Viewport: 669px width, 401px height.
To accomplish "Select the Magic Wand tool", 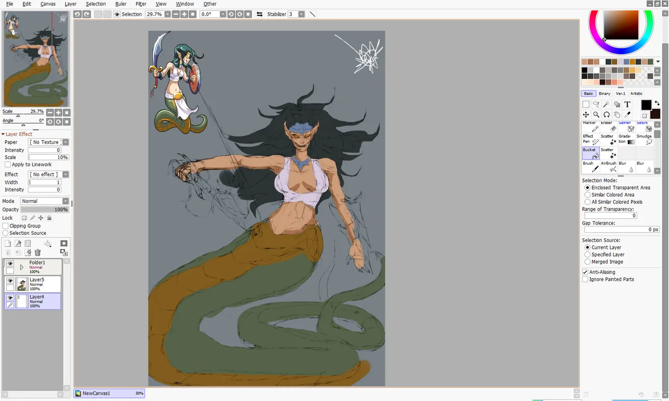I will pos(606,105).
